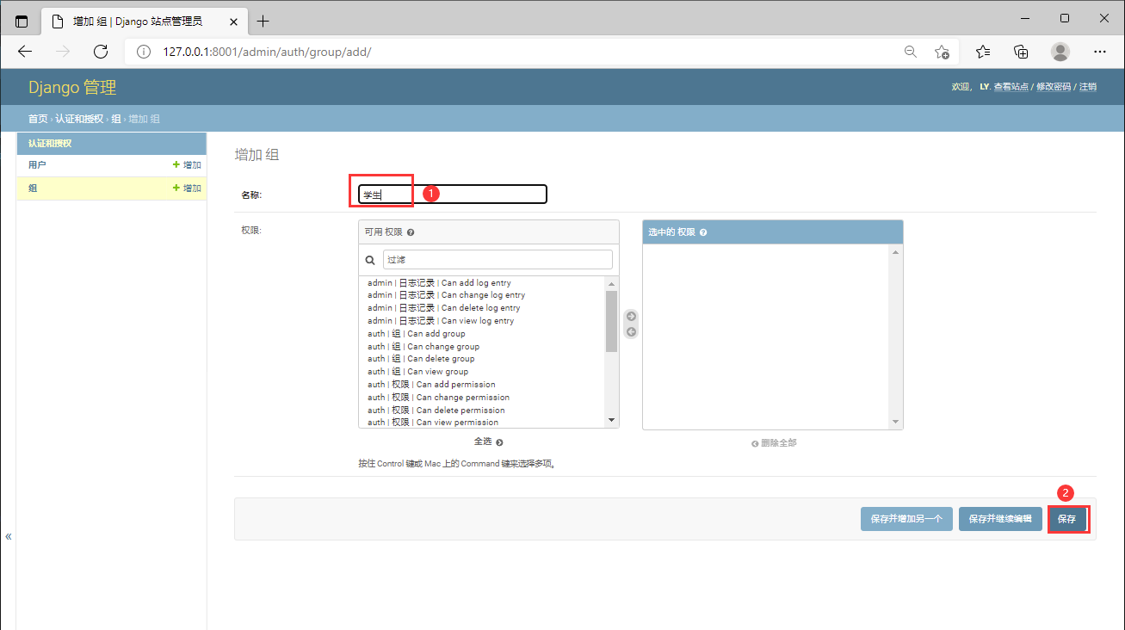
Task: Click 保存并继续编辑 button
Action: (x=1000, y=519)
